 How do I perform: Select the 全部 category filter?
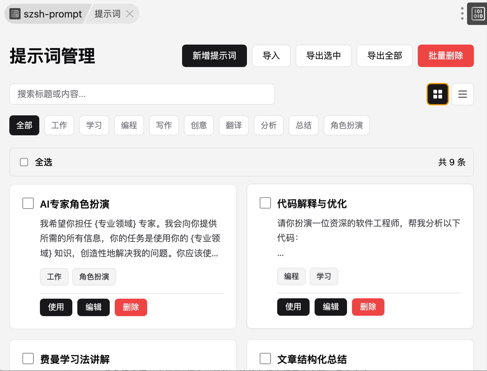click(24, 125)
